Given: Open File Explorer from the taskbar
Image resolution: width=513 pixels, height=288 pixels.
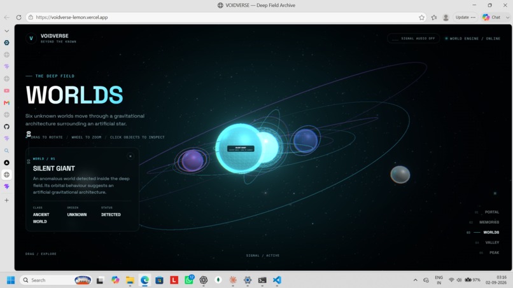Looking at the screenshot, I should pyautogui.click(x=130, y=280).
